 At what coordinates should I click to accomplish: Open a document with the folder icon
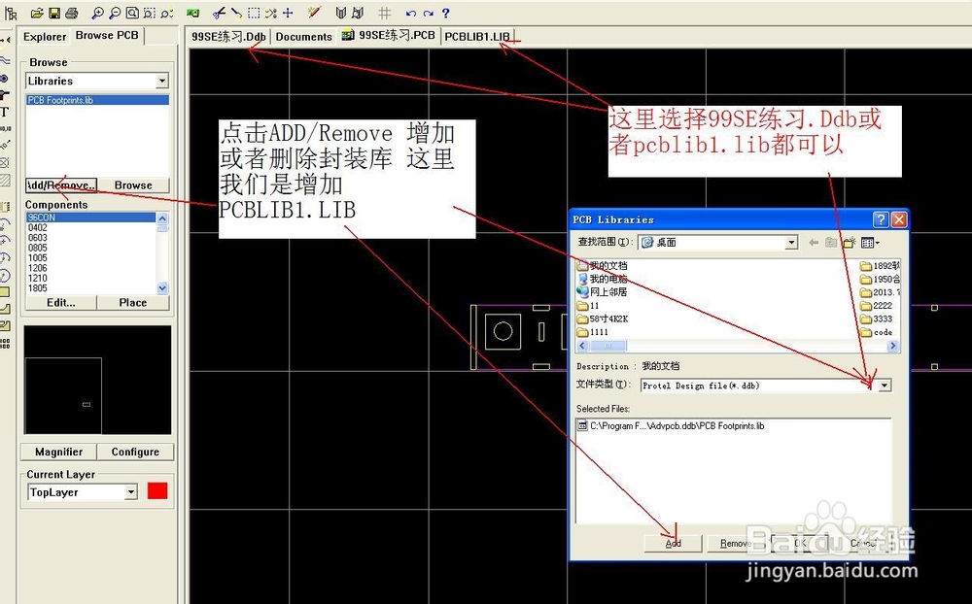tap(37, 13)
